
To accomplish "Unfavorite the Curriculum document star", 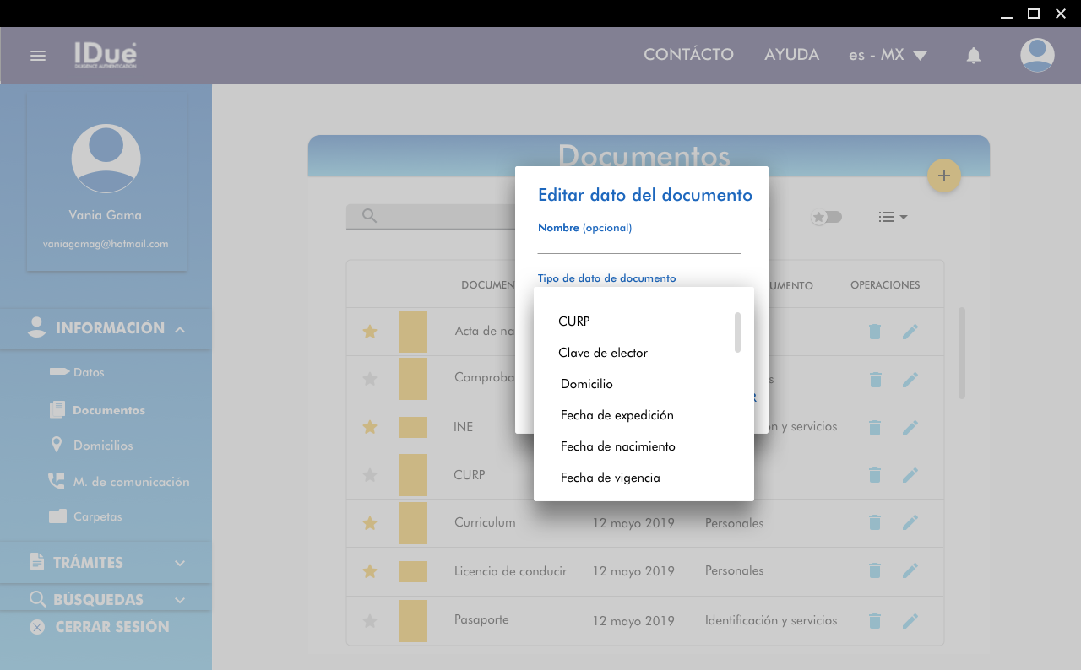I will [369, 523].
